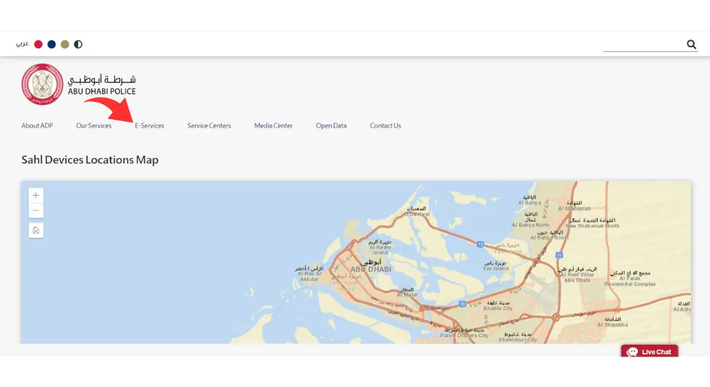
Task: Select the navy blue color theme
Action: [51, 44]
